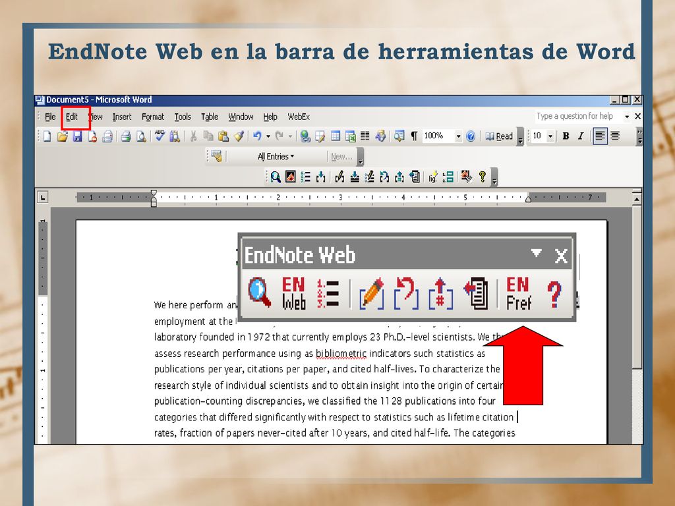Open the Tools menu
The width and height of the screenshot is (675, 506).
[183, 117]
